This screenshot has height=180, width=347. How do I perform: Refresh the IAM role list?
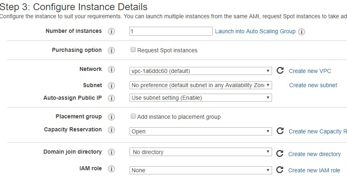[280, 170]
